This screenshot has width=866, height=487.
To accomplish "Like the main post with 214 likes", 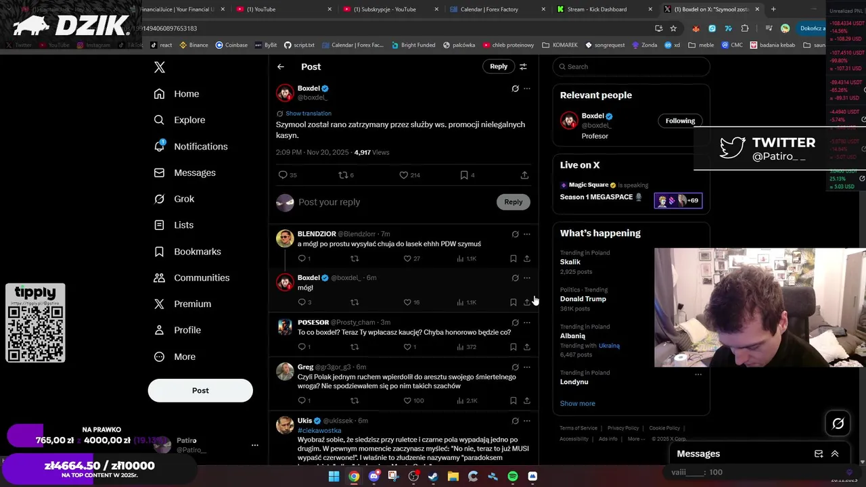I will 410,175.
